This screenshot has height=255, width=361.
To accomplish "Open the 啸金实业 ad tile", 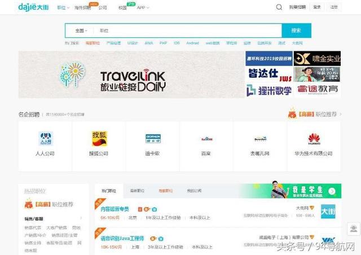I will point(317,59).
